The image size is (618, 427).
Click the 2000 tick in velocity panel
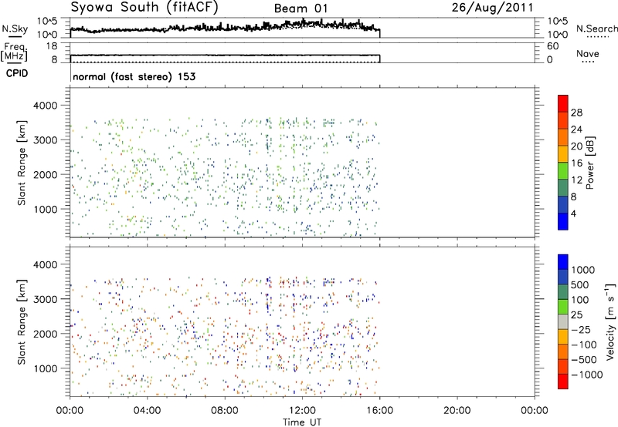(x=46, y=334)
